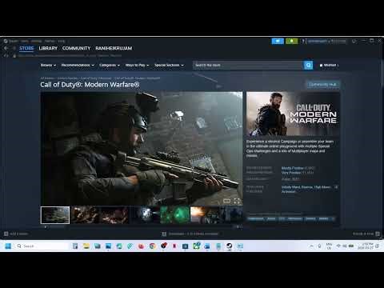Image resolution: width=384 pixels, height=288 pixels.
Task: Open the Browse dropdown menu
Action: click(48, 65)
